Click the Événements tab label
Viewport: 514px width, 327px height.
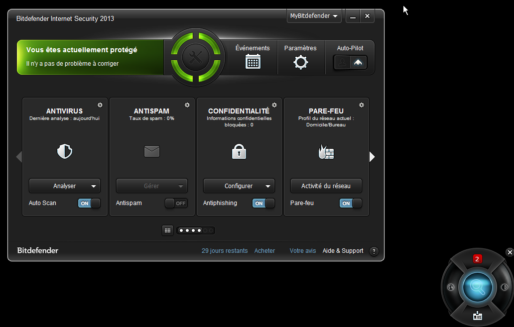click(253, 48)
